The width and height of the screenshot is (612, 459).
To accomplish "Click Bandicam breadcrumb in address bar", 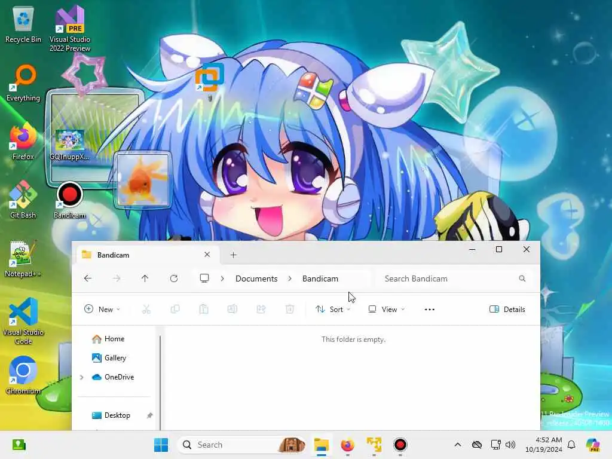I will (320, 279).
